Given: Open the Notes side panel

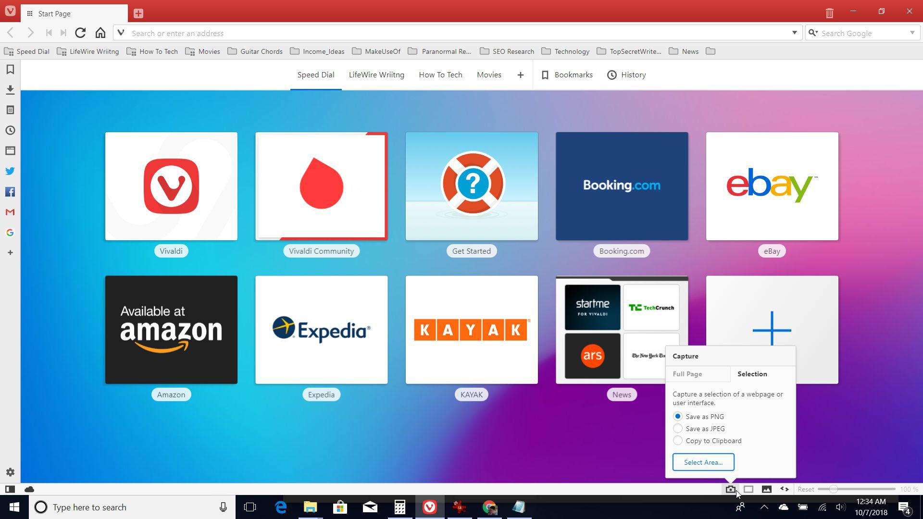Looking at the screenshot, I should coord(10,110).
